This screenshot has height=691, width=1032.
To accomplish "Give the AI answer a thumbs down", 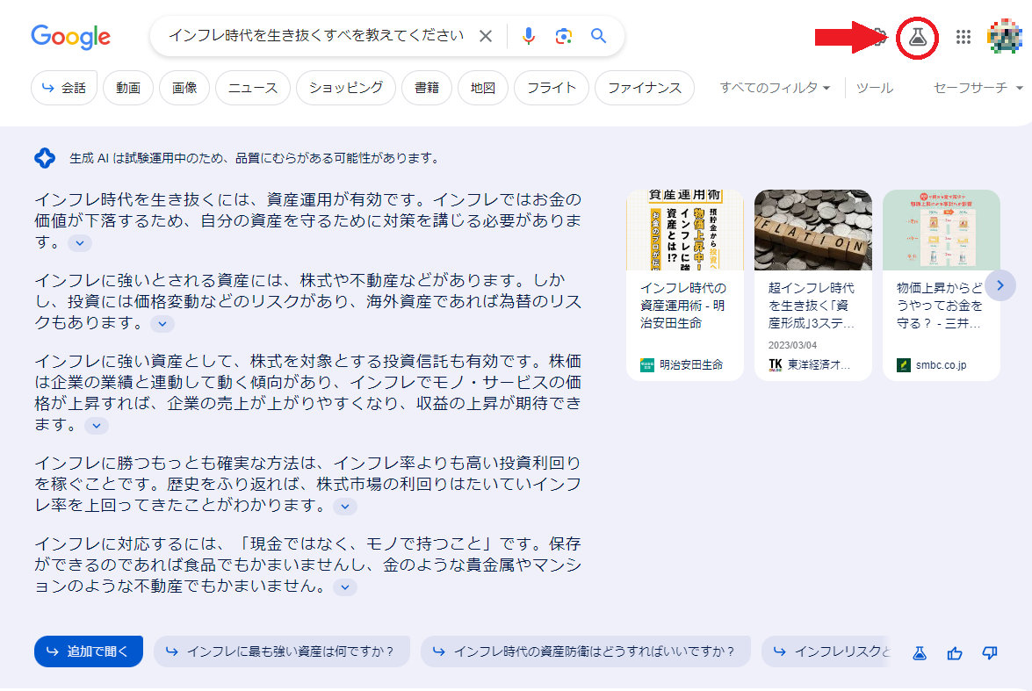I will coord(989,652).
